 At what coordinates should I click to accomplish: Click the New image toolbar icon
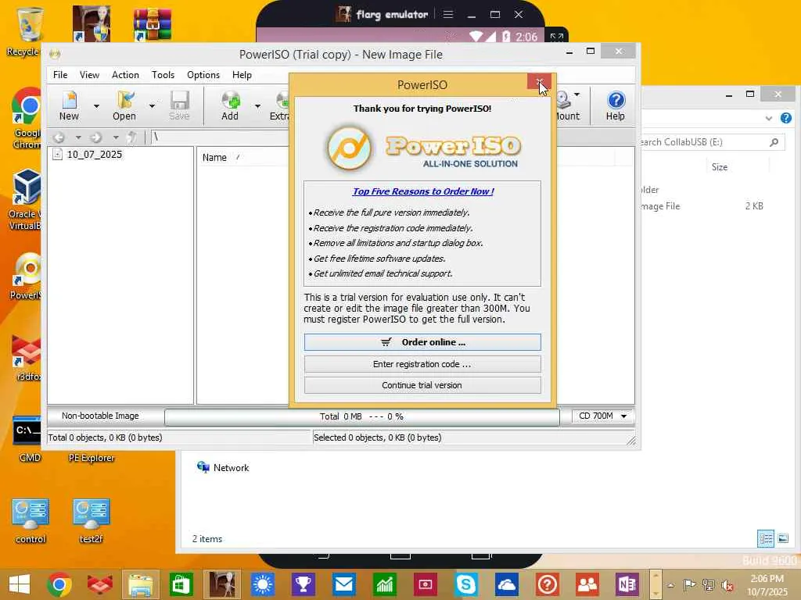69,105
